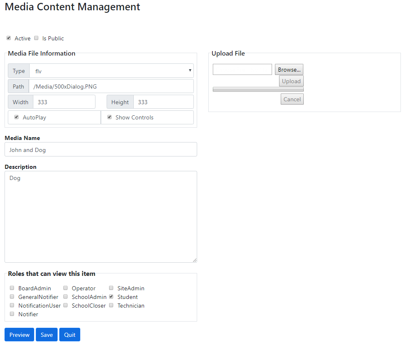The image size is (405, 343).
Task: Check the Notifier role
Action: coord(12,314)
